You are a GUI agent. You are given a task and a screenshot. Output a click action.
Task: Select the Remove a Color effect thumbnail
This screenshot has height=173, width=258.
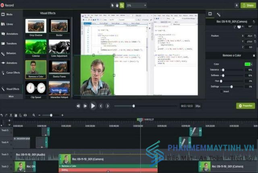[x=36, y=69]
